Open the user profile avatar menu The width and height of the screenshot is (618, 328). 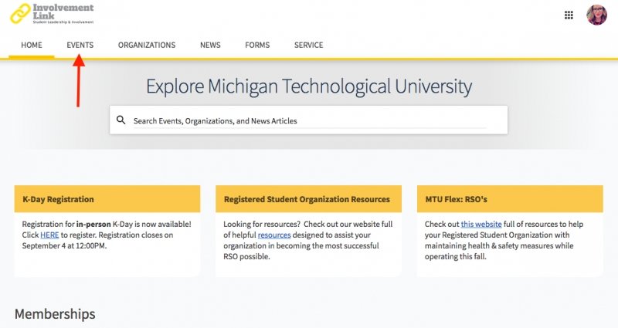596,15
